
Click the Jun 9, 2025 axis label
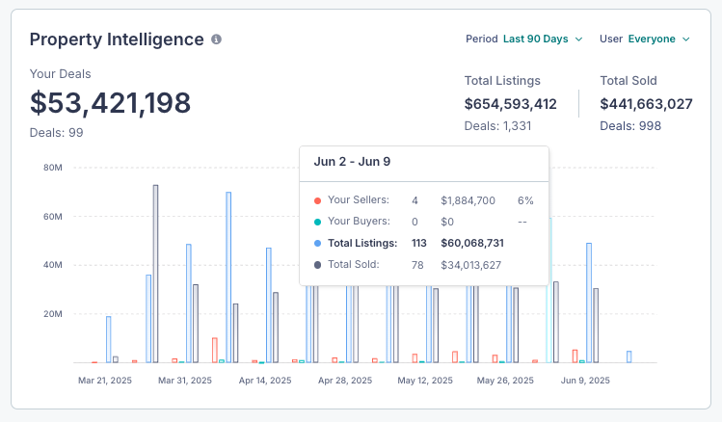(584, 381)
